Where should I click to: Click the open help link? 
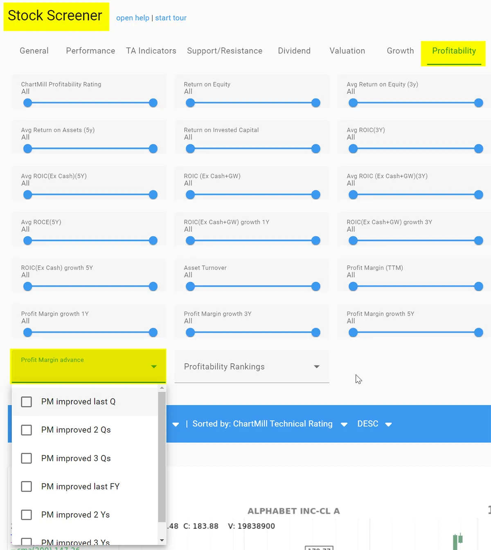(133, 18)
